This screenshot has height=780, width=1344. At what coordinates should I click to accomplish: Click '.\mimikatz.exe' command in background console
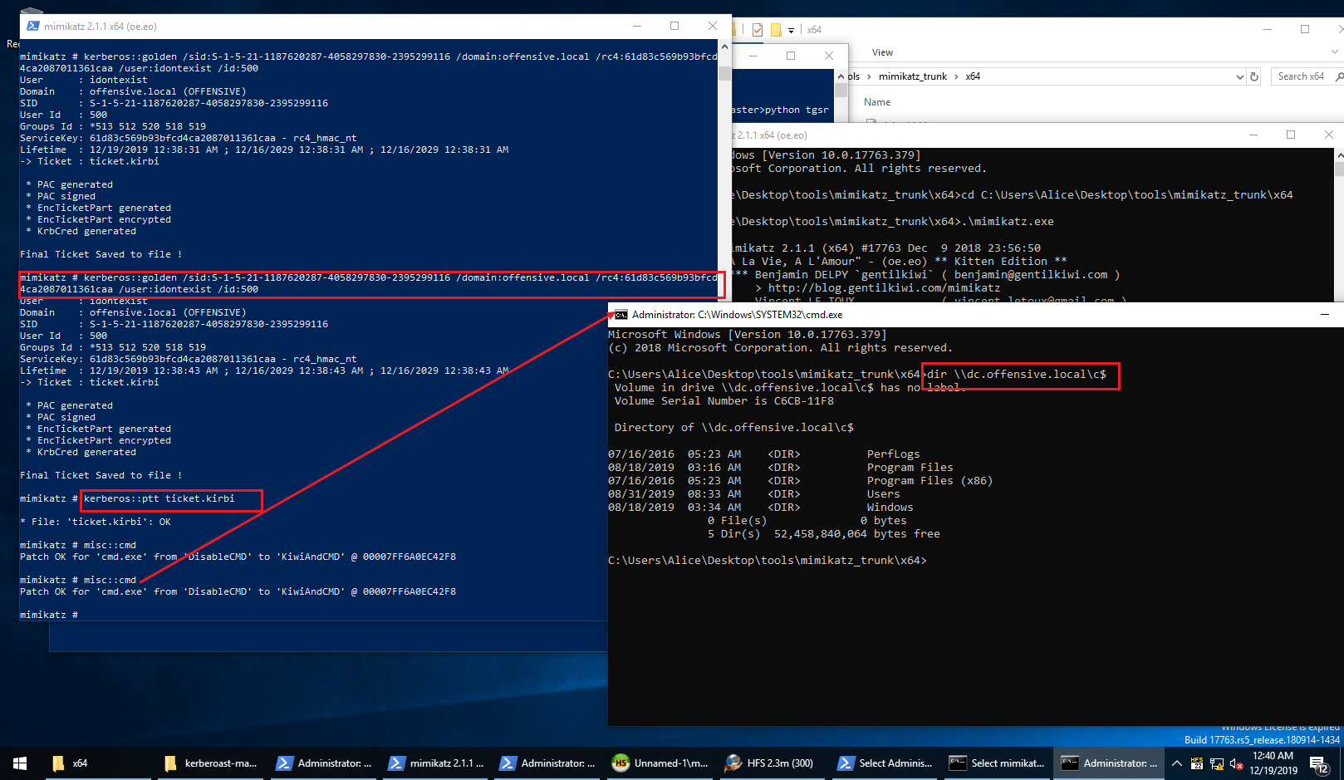(x=1008, y=222)
